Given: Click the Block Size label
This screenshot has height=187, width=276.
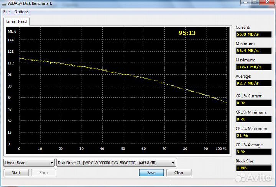Looking at the screenshot, I should click(245, 161).
